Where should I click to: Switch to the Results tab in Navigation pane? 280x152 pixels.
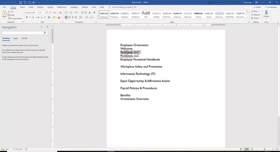click(x=24, y=38)
